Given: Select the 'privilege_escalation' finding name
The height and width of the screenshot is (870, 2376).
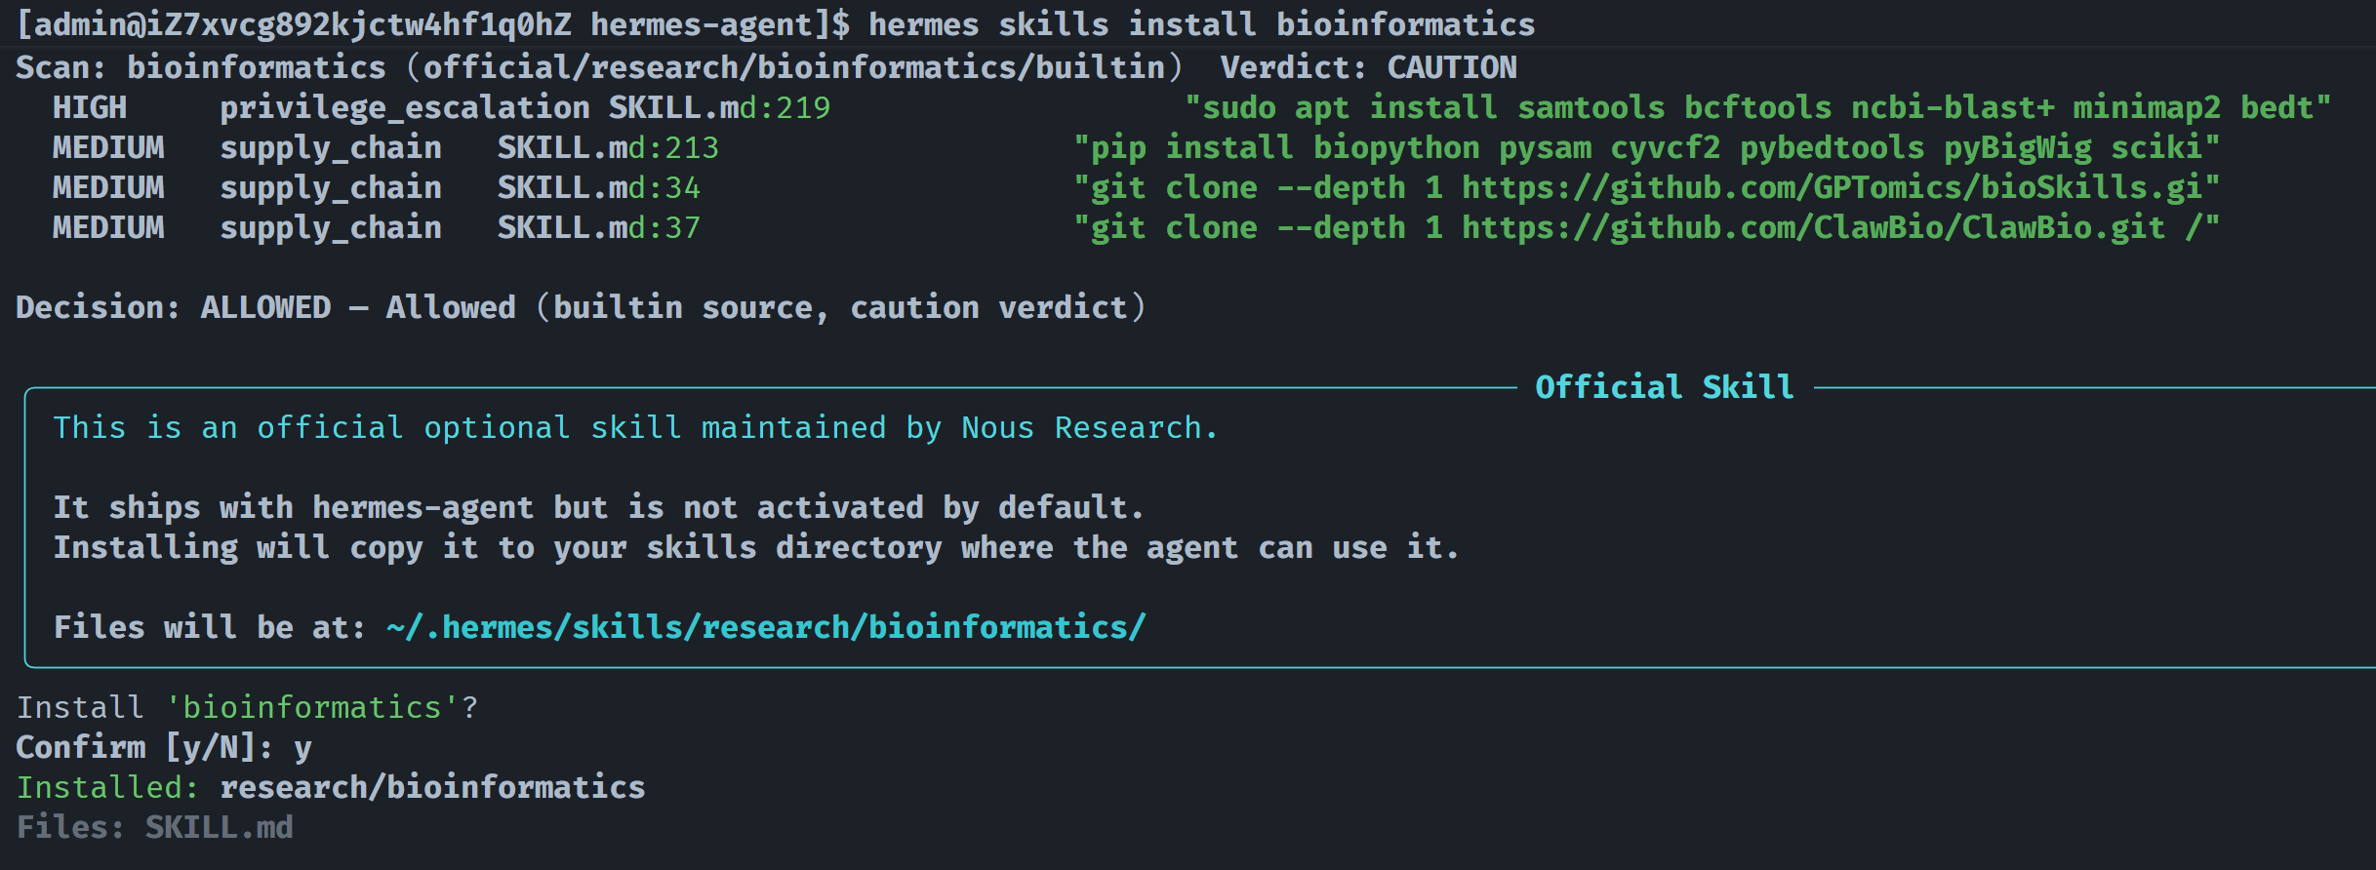Looking at the screenshot, I should (x=405, y=108).
